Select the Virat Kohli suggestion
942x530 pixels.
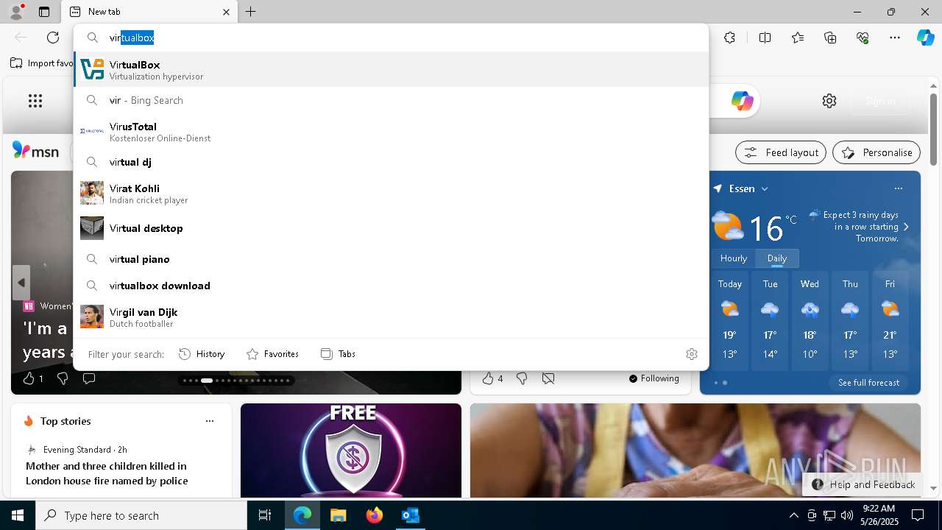391,194
